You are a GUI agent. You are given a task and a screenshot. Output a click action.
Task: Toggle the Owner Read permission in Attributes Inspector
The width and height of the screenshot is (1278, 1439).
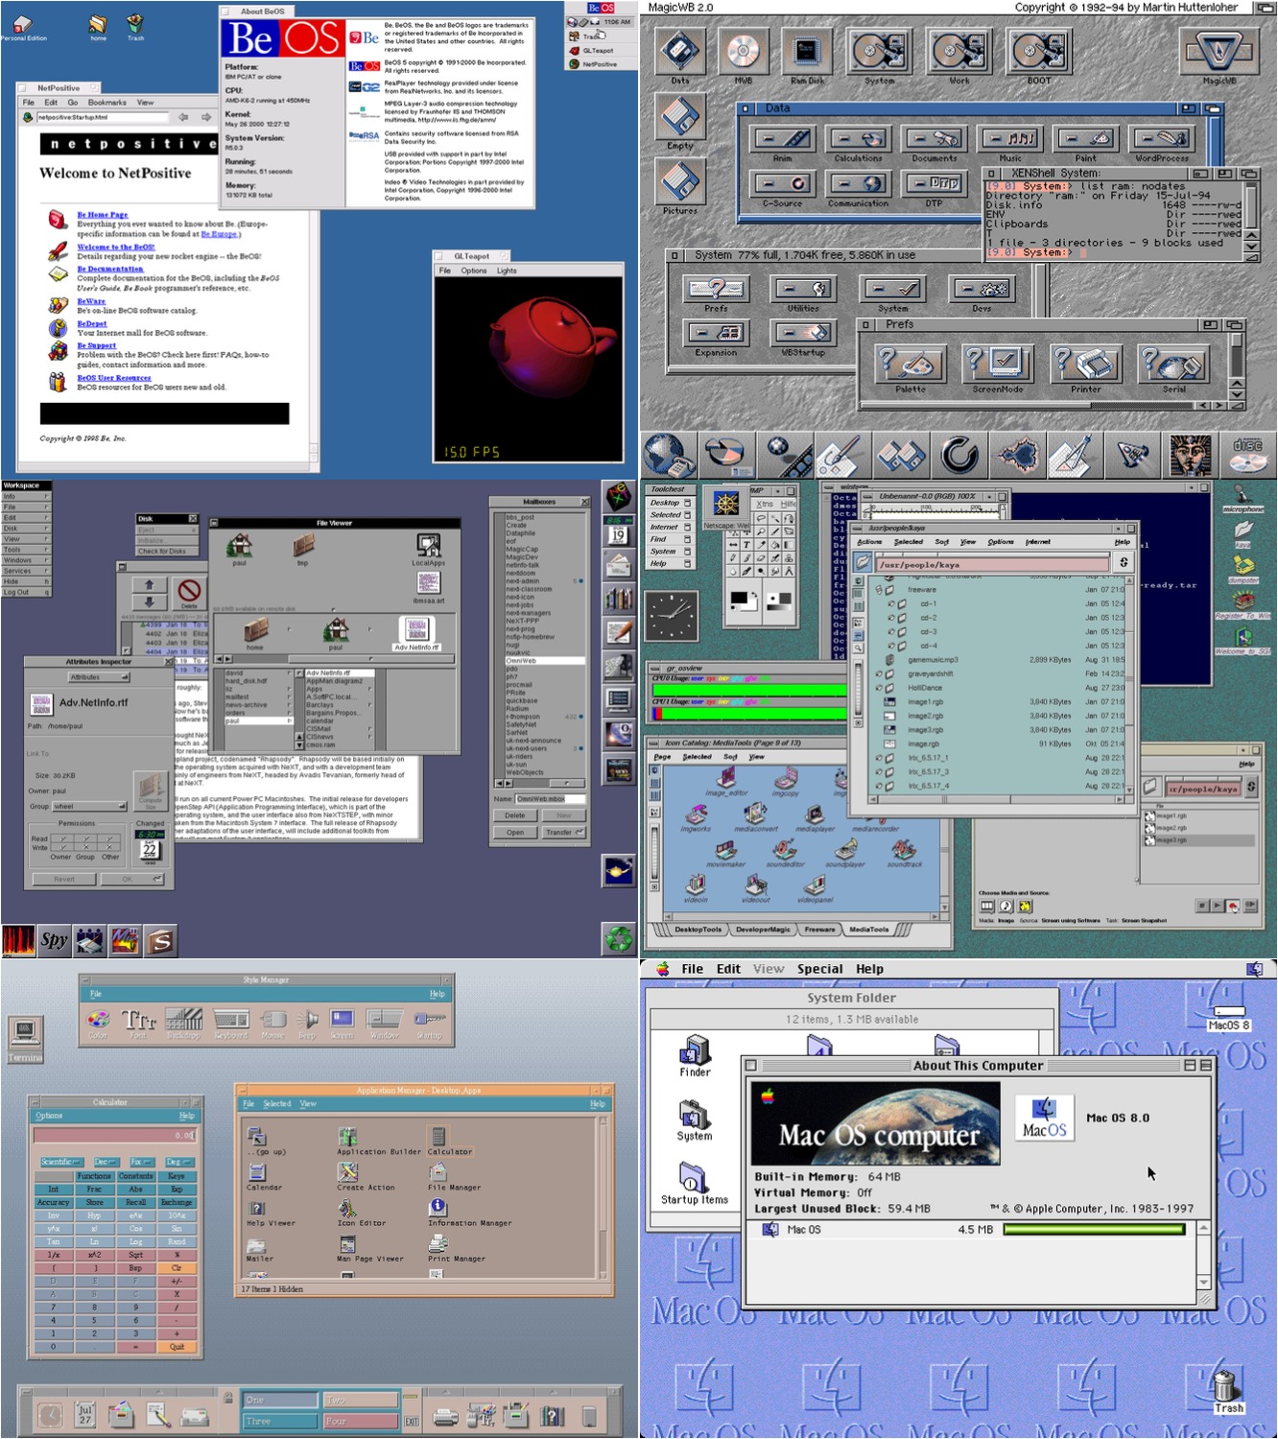coord(62,839)
